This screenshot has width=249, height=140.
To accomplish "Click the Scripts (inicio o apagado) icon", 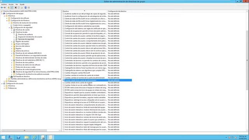I will pyautogui.click(x=12, y=25).
